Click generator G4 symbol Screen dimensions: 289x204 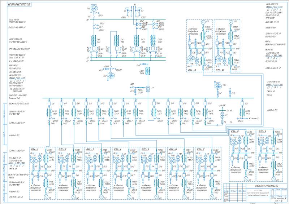(x=129, y=197)
